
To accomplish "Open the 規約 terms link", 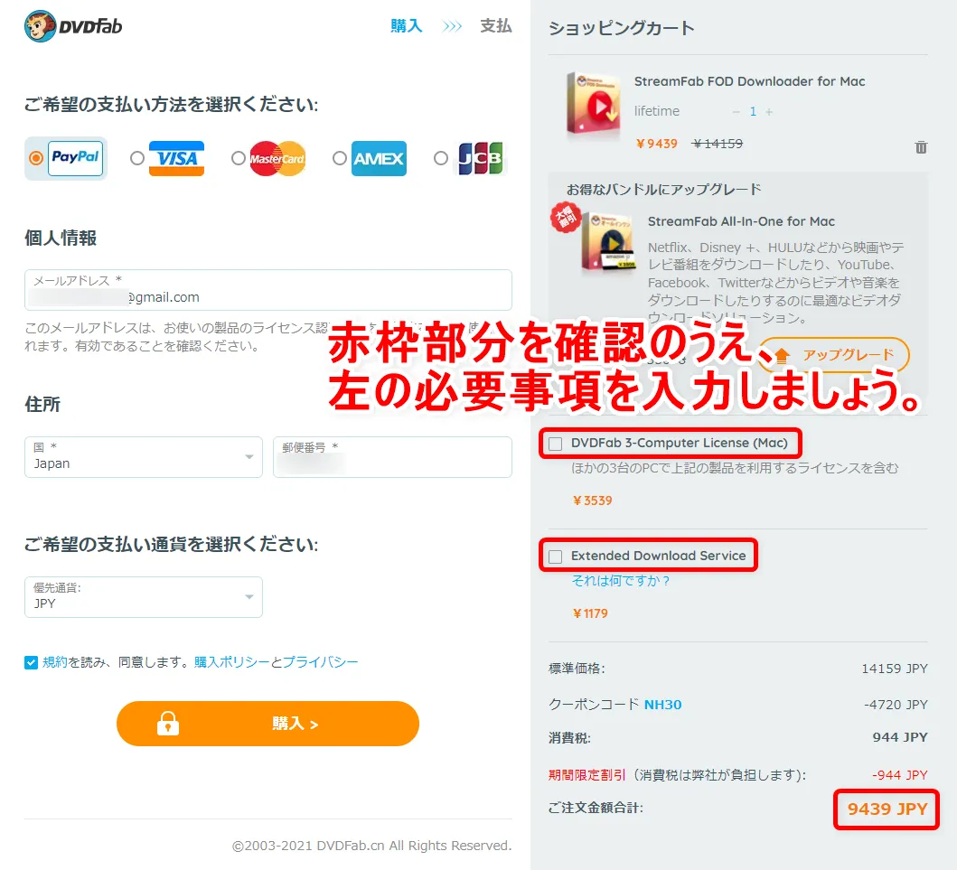I will (x=55, y=662).
